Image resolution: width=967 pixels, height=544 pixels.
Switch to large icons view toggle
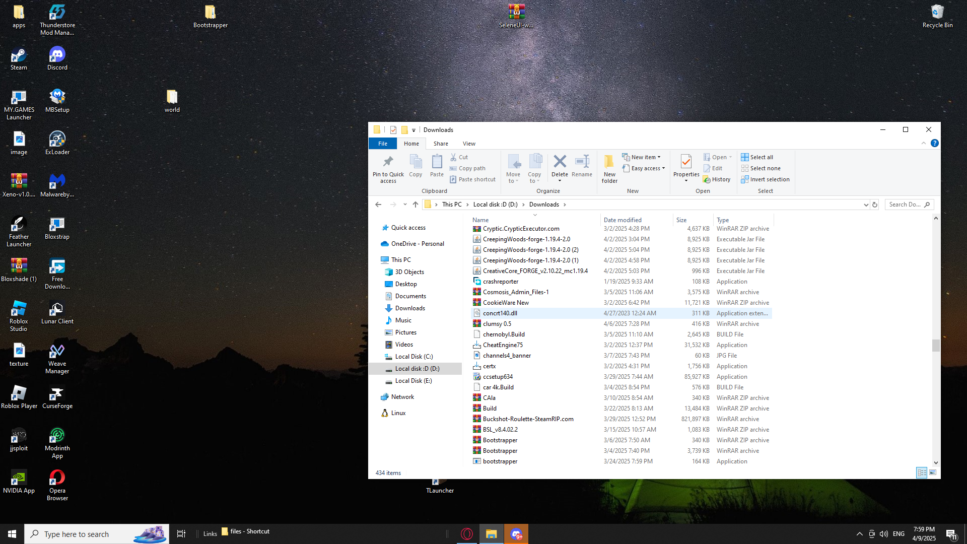click(x=933, y=472)
